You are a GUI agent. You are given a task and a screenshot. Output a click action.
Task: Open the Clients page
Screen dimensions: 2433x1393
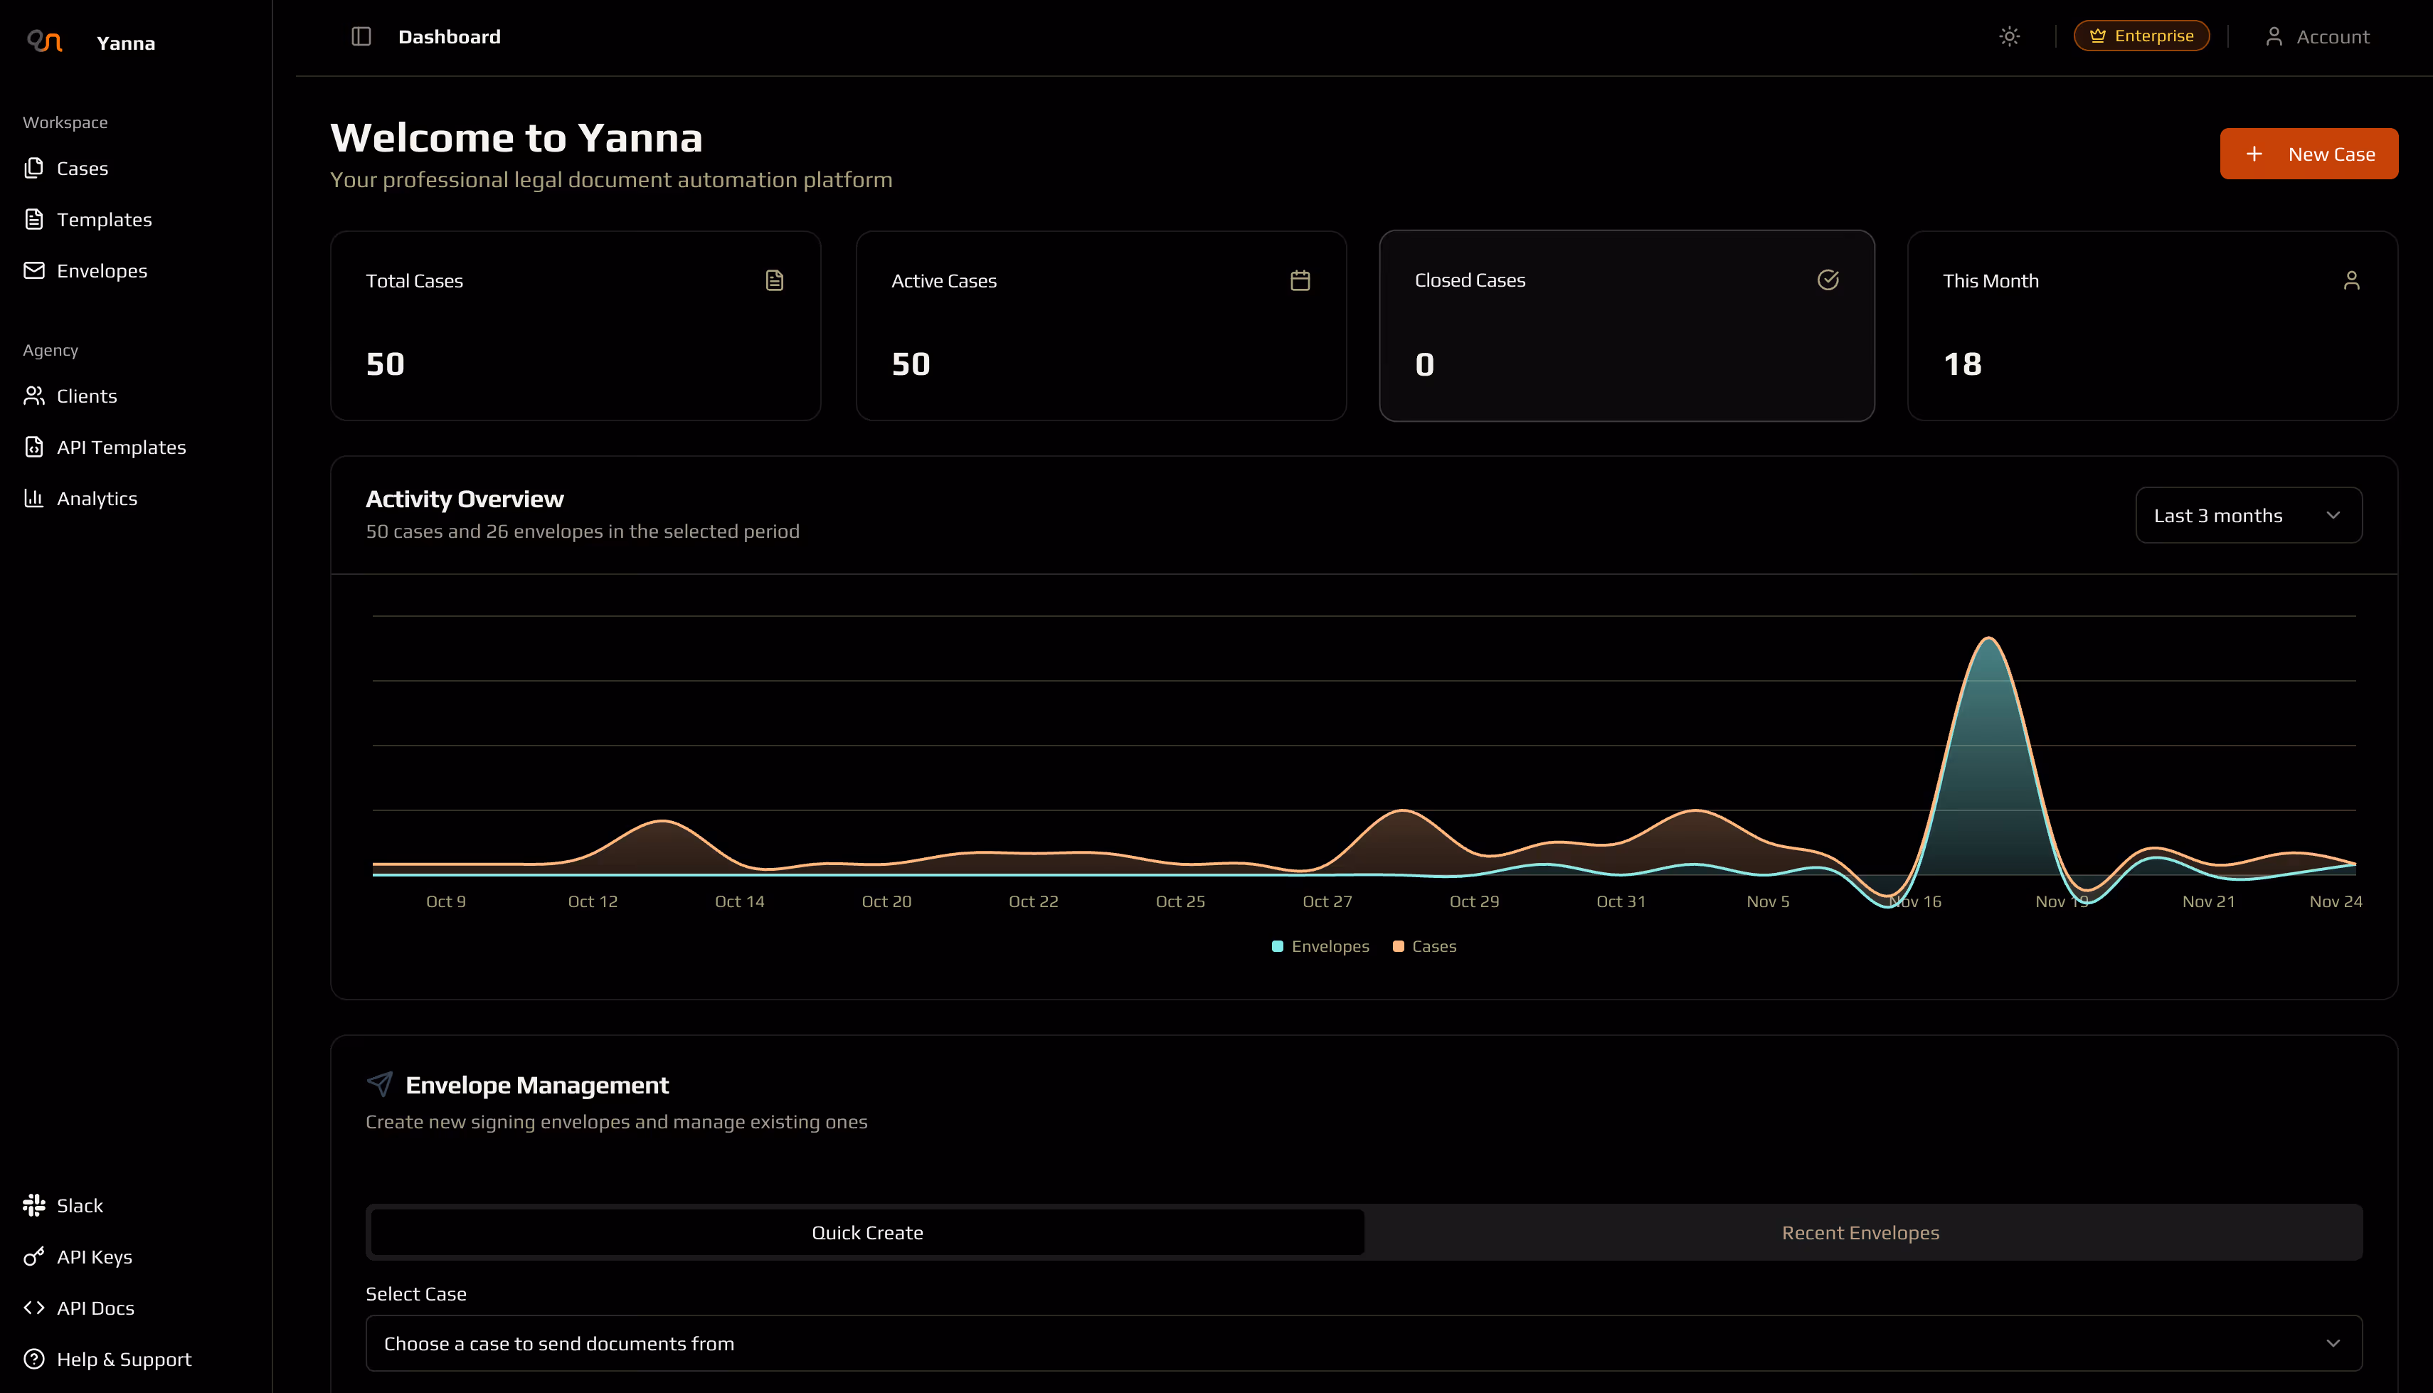[86, 396]
